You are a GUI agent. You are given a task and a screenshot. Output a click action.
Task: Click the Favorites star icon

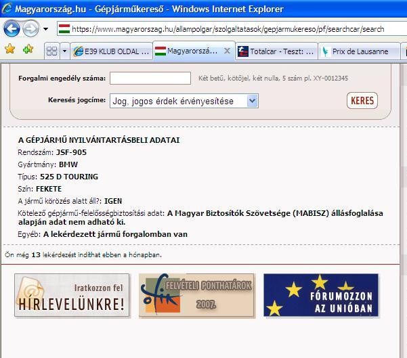[9, 50]
